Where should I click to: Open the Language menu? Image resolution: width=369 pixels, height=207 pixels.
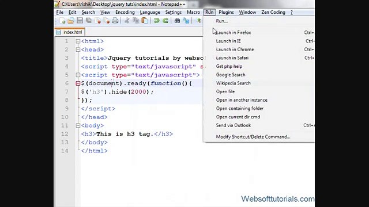click(150, 12)
